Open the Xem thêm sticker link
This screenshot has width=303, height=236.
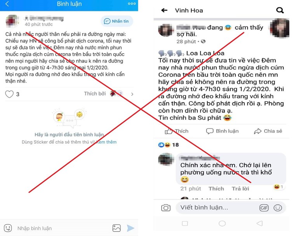tap(106, 142)
